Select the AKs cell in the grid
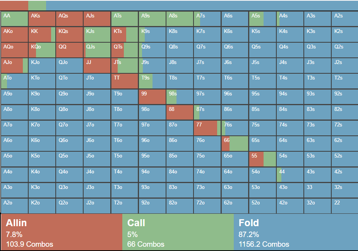The height and width of the screenshot is (251, 358). [42, 19]
